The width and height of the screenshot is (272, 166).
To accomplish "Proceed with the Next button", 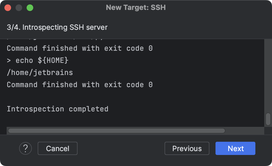I will 235,148.
